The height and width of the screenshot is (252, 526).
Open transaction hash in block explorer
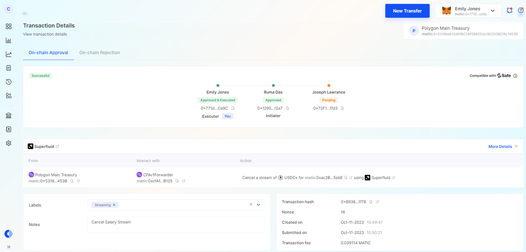(378, 202)
